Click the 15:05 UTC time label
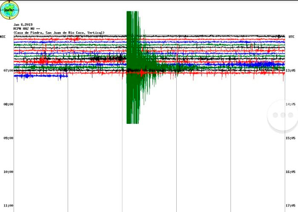The image size is (298, 212). (291, 138)
